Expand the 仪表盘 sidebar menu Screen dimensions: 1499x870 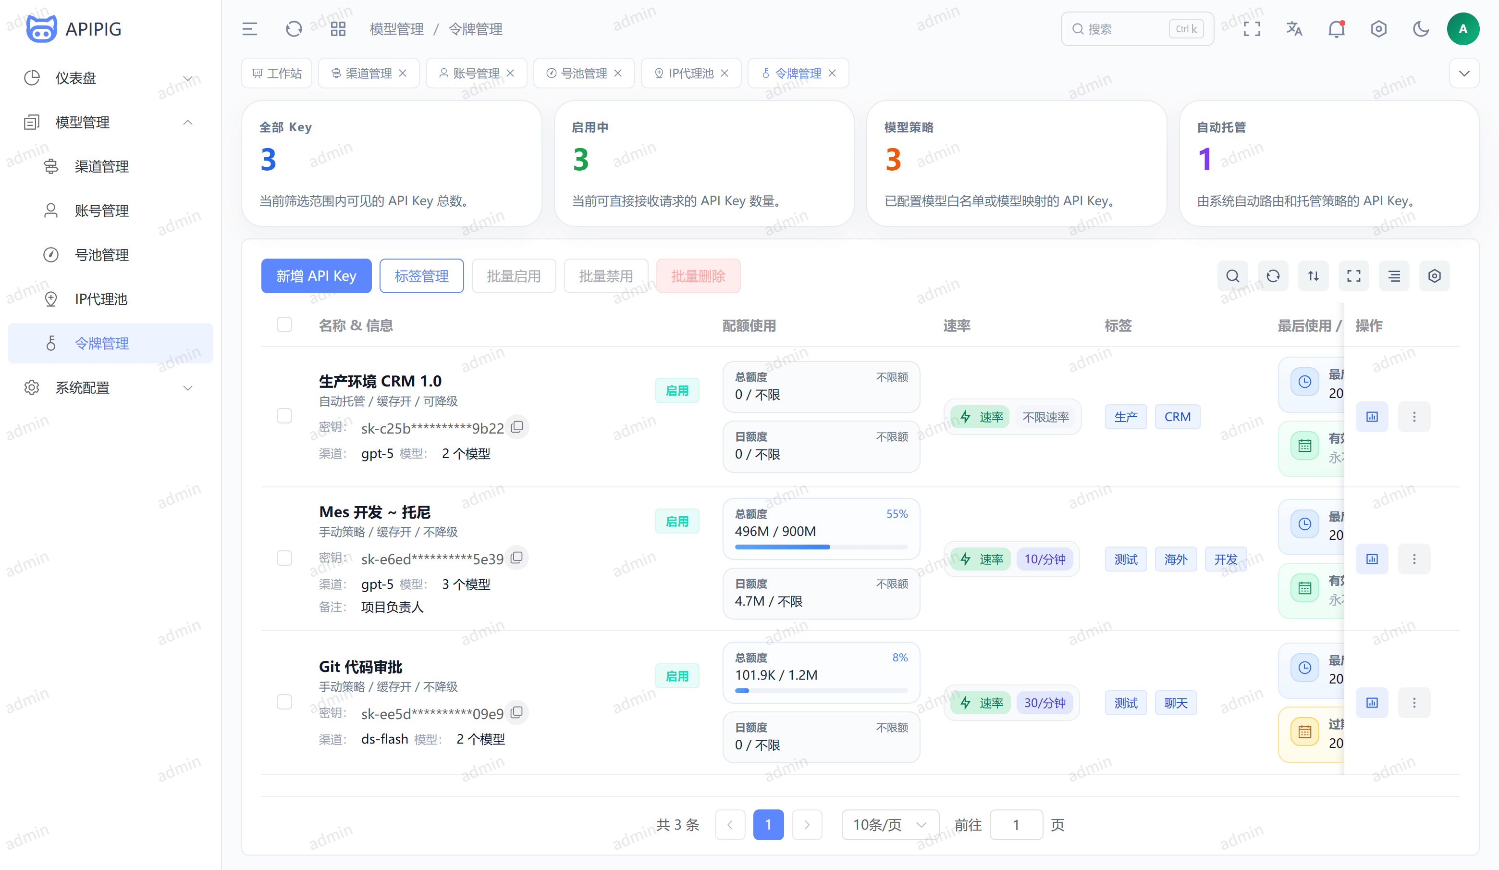pos(111,78)
